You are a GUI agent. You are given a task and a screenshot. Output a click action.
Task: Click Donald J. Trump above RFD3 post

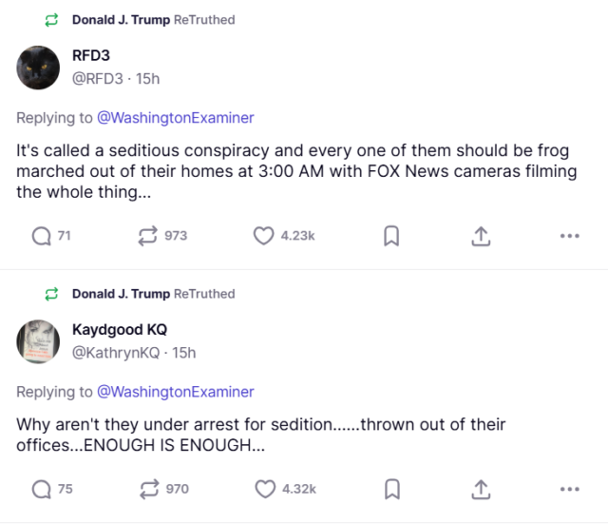(x=121, y=19)
